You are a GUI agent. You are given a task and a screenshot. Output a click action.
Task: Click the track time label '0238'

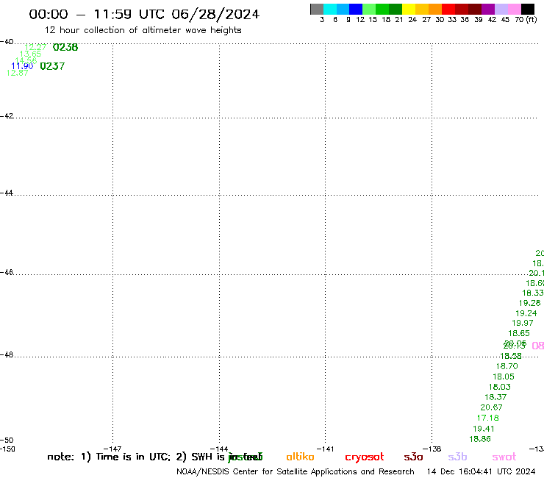click(65, 47)
